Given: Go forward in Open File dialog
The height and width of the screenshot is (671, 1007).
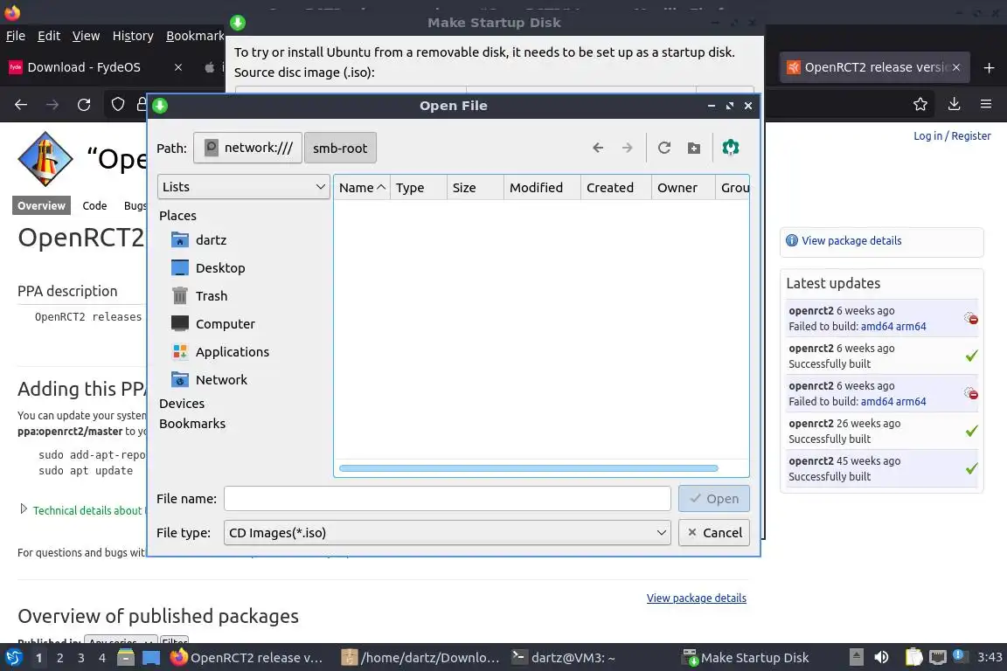Looking at the screenshot, I should [x=628, y=148].
